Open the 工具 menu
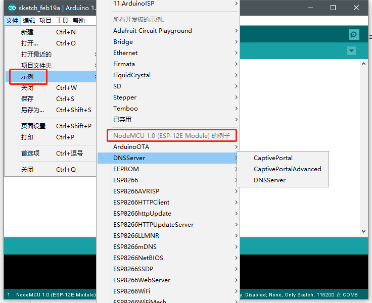 62,21
